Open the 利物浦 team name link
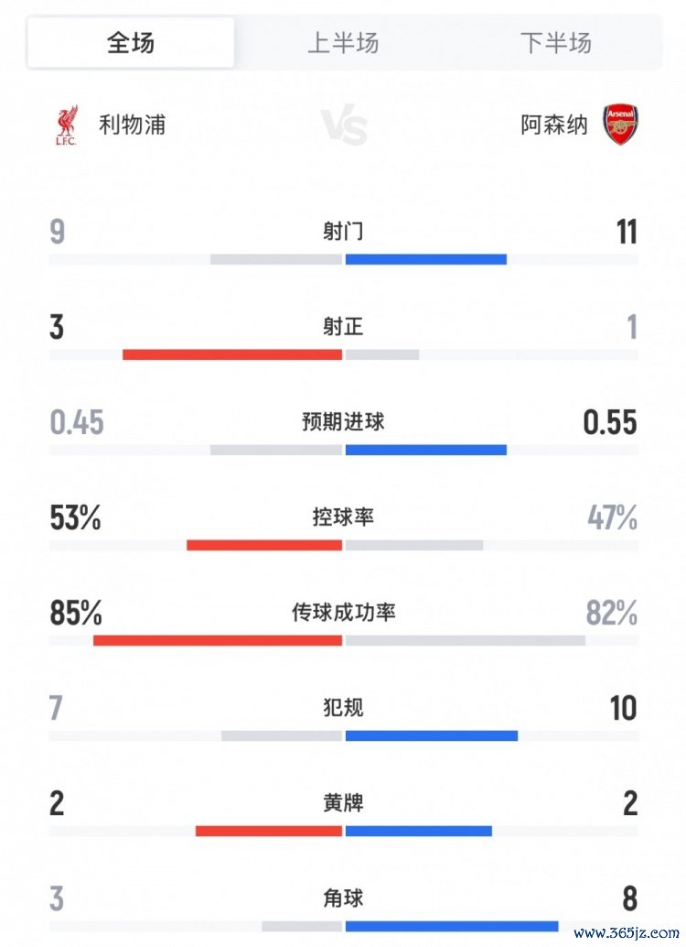The height and width of the screenshot is (947, 686). (133, 125)
